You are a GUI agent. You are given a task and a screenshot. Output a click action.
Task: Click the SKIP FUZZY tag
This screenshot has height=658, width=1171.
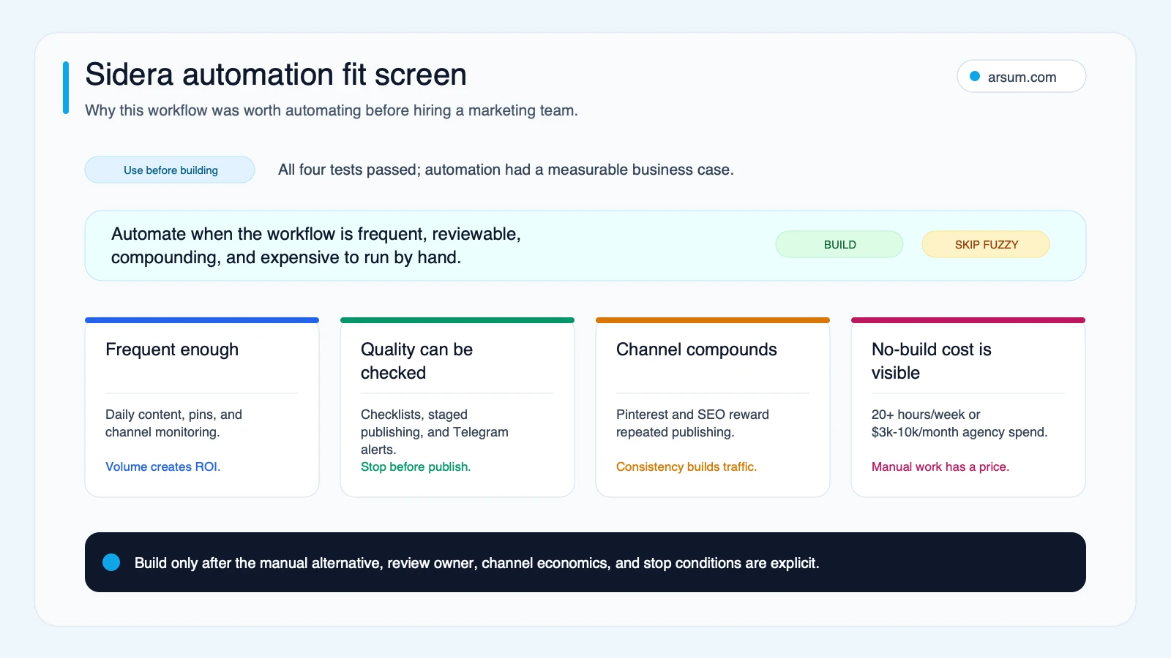(x=986, y=244)
